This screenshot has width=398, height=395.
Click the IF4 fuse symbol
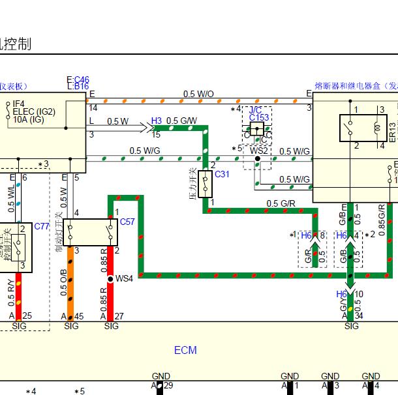point(8,111)
